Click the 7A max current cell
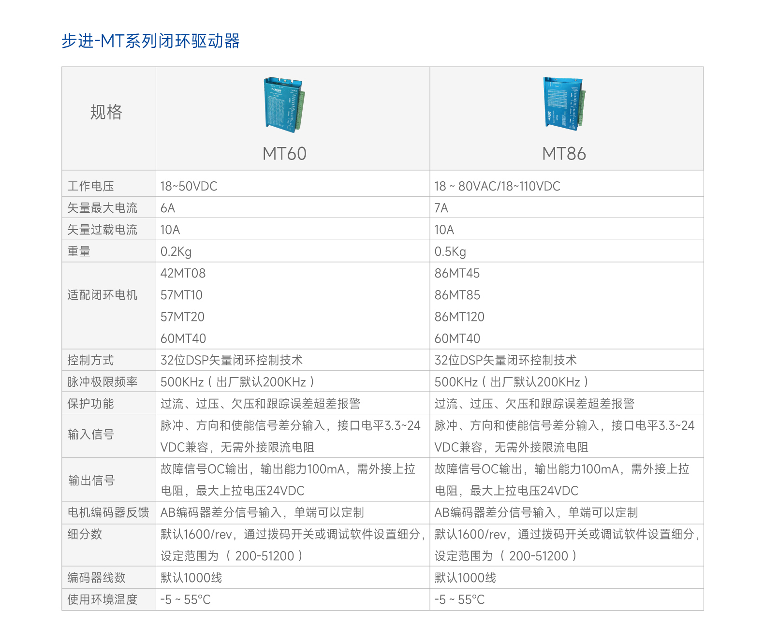This screenshot has height=627, width=764. 441,208
